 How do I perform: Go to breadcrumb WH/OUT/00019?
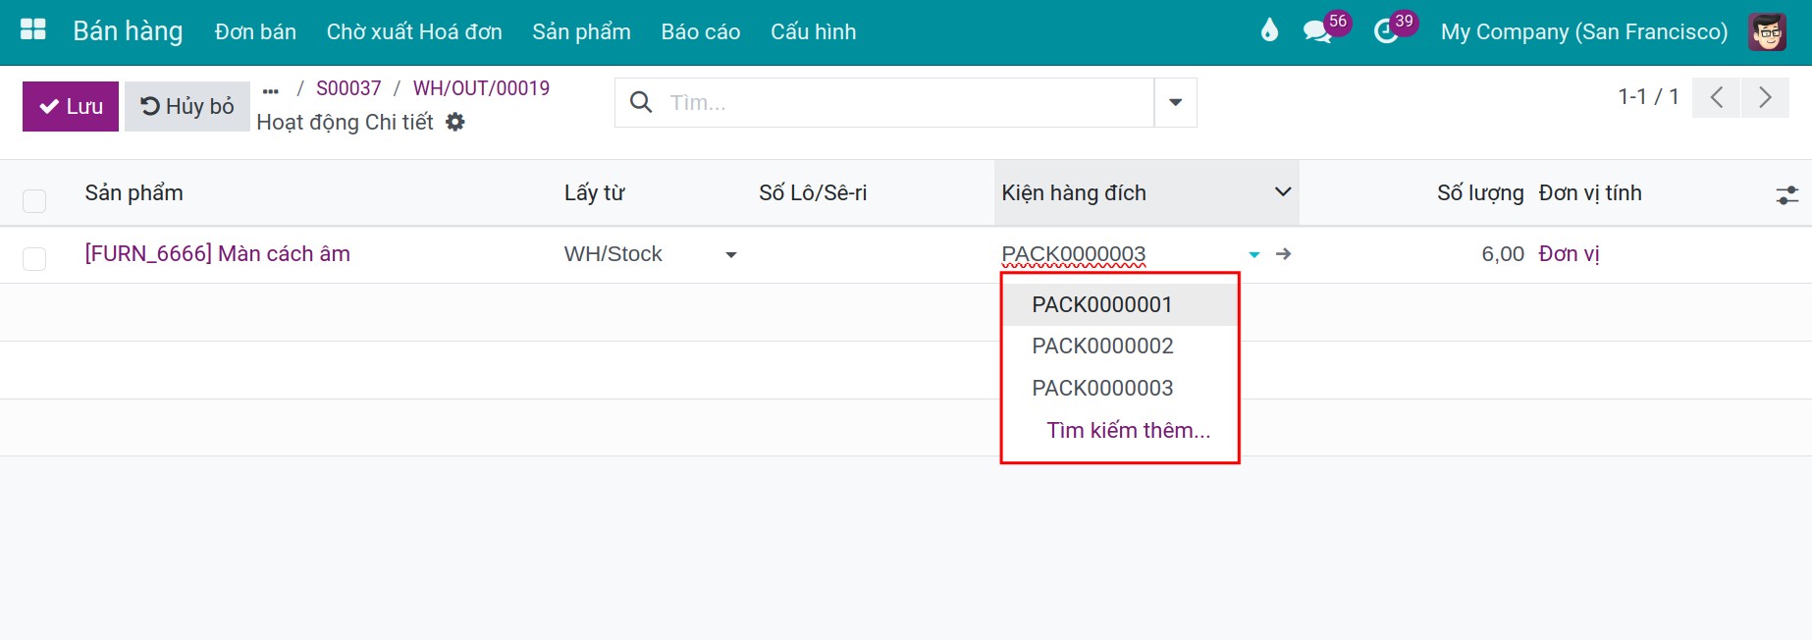click(x=481, y=88)
